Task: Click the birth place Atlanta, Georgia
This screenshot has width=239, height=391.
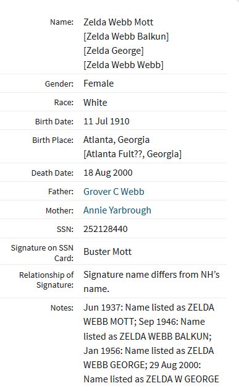Action: [x=116, y=140]
